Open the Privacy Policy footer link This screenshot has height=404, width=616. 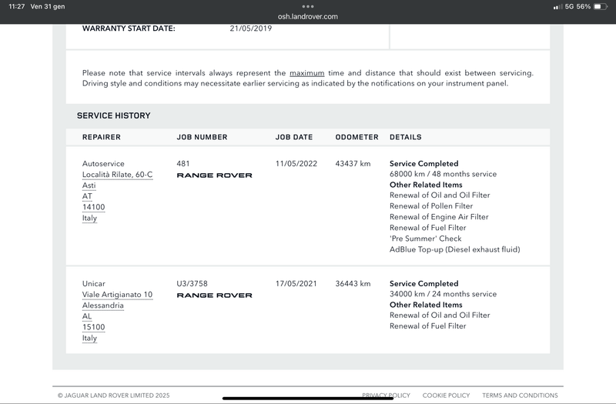[x=386, y=396]
